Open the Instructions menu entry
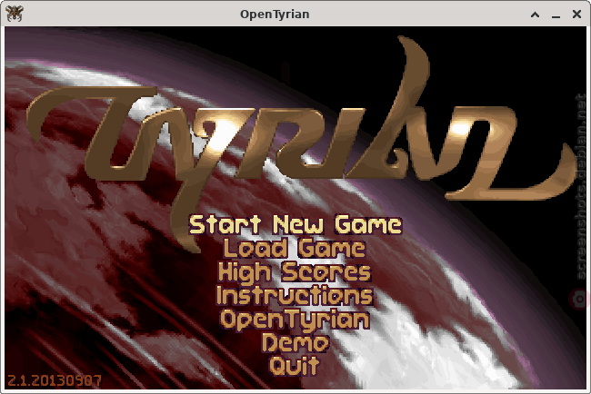The width and height of the screenshot is (591, 394). (295, 295)
